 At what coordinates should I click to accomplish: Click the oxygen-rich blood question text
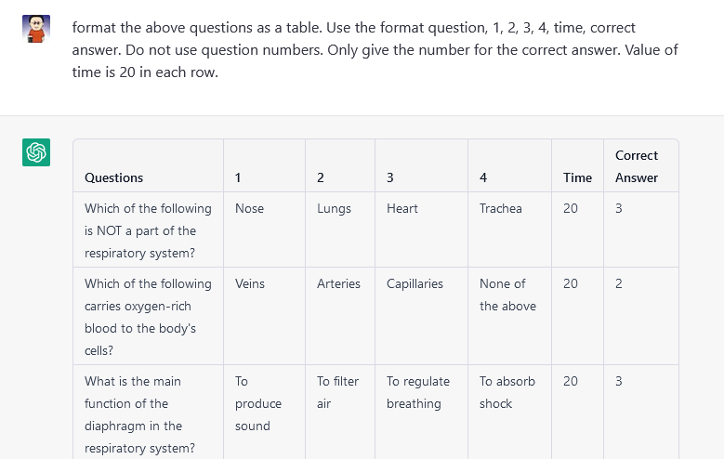[x=148, y=317]
